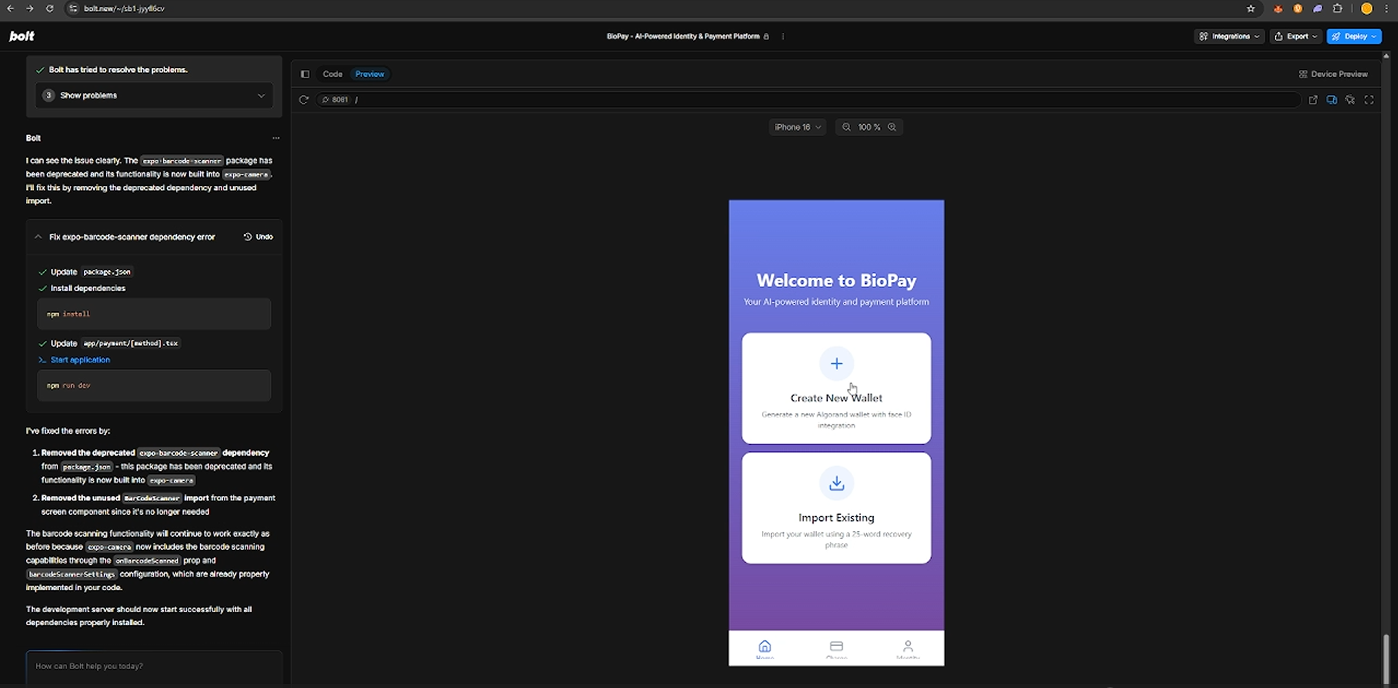Open preview in new tab icon

[1313, 100]
